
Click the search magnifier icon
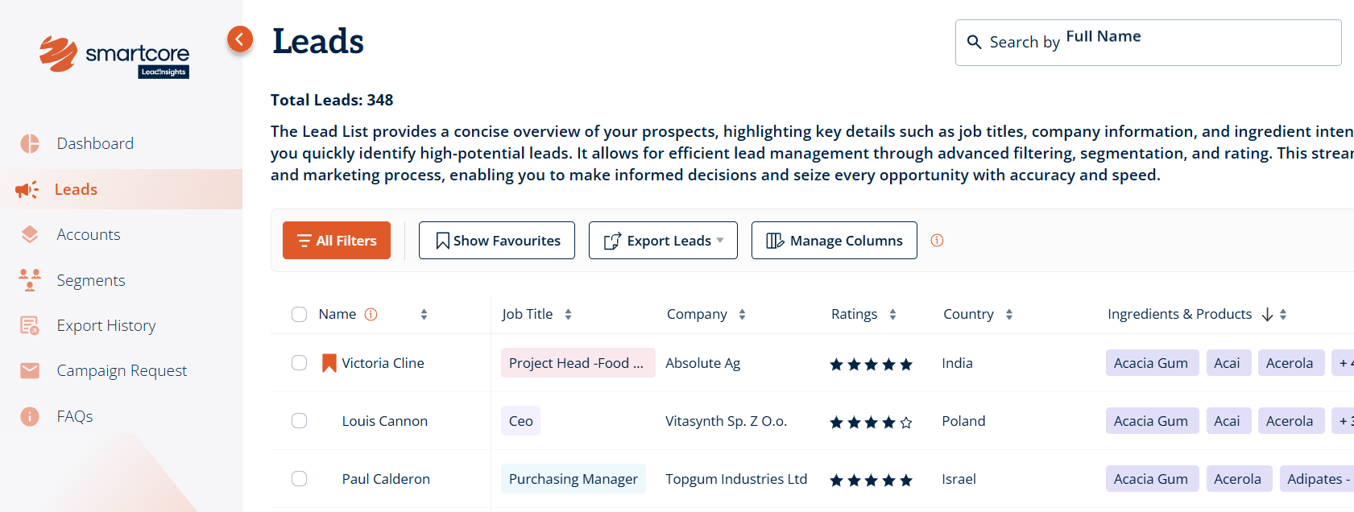(x=974, y=42)
